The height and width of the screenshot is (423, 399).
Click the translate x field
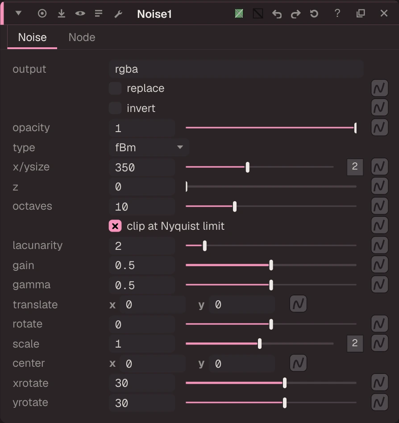[153, 305]
